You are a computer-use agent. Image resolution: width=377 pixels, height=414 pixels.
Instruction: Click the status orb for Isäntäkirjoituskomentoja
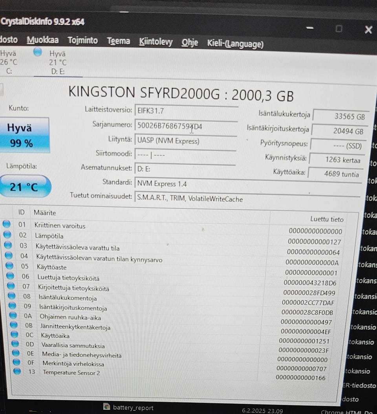click(x=13, y=306)
